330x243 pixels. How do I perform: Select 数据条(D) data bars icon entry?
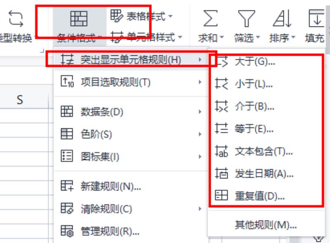pyautogui.click(x=67, y=111)
